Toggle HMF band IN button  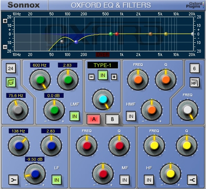pos(131,116)
